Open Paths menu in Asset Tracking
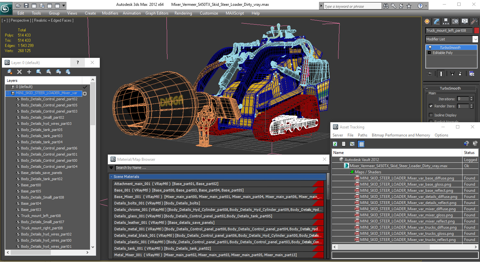Viewport: 480px width, 262px height. [362, 135]
